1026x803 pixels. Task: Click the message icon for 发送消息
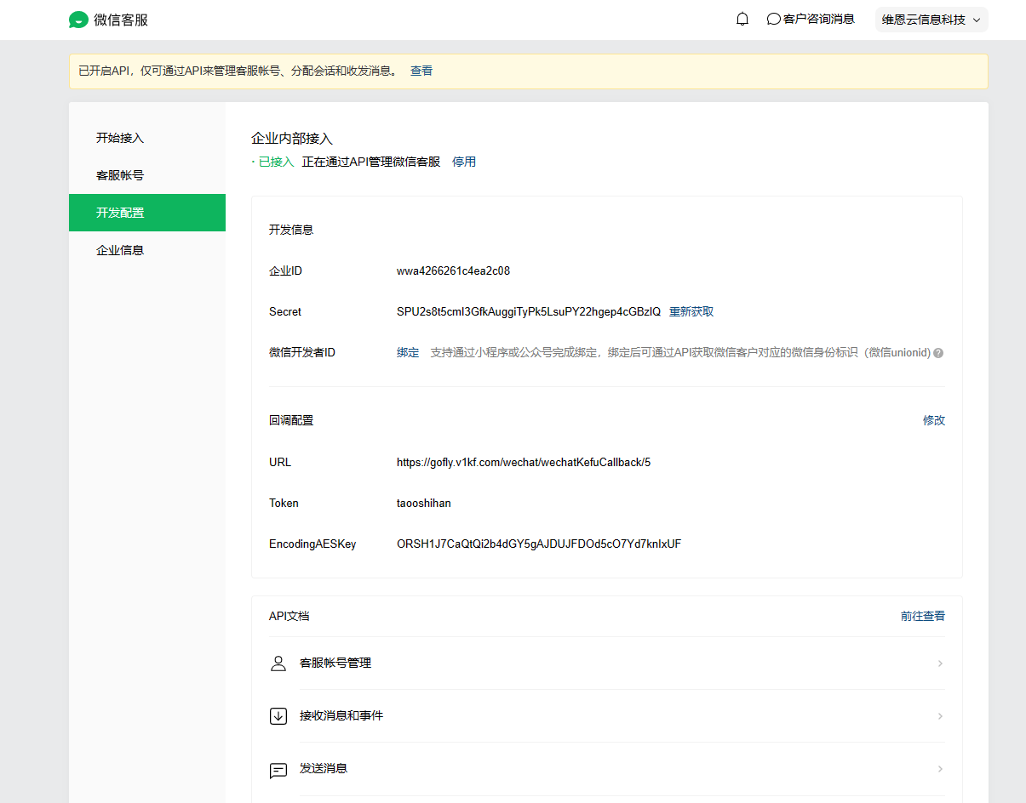click(278, 770)
